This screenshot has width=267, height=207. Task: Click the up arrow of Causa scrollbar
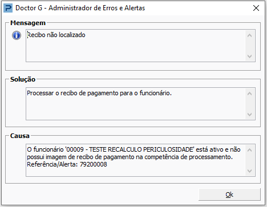250,150
